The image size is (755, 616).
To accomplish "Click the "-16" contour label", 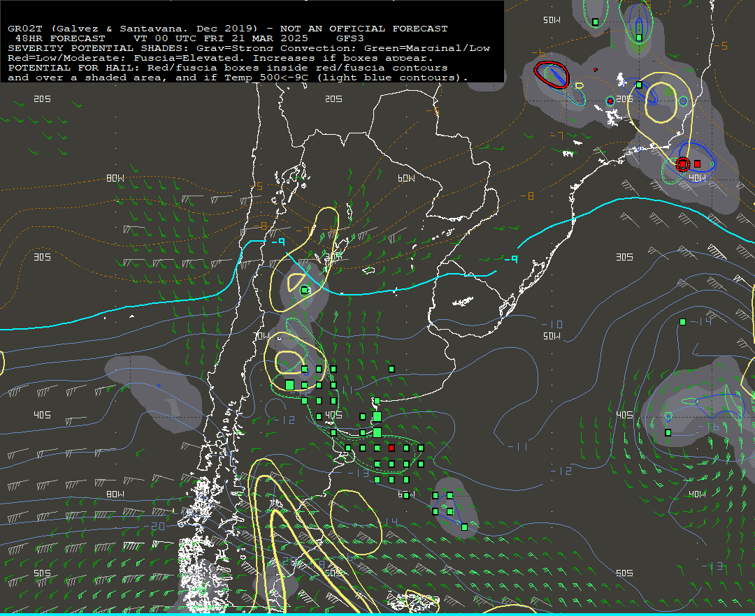I will coord(708,427).
